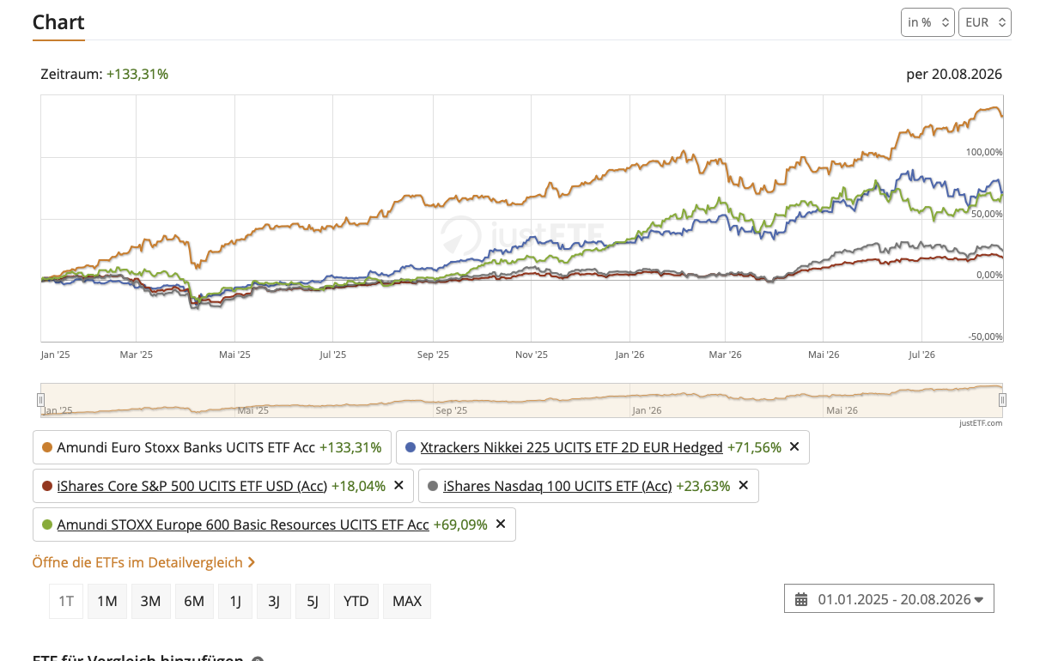Click 'Öffne die ETFs im Detailvergleich' link
Image resolution: width=1052 pixels, height=661 pixels.
137,562
